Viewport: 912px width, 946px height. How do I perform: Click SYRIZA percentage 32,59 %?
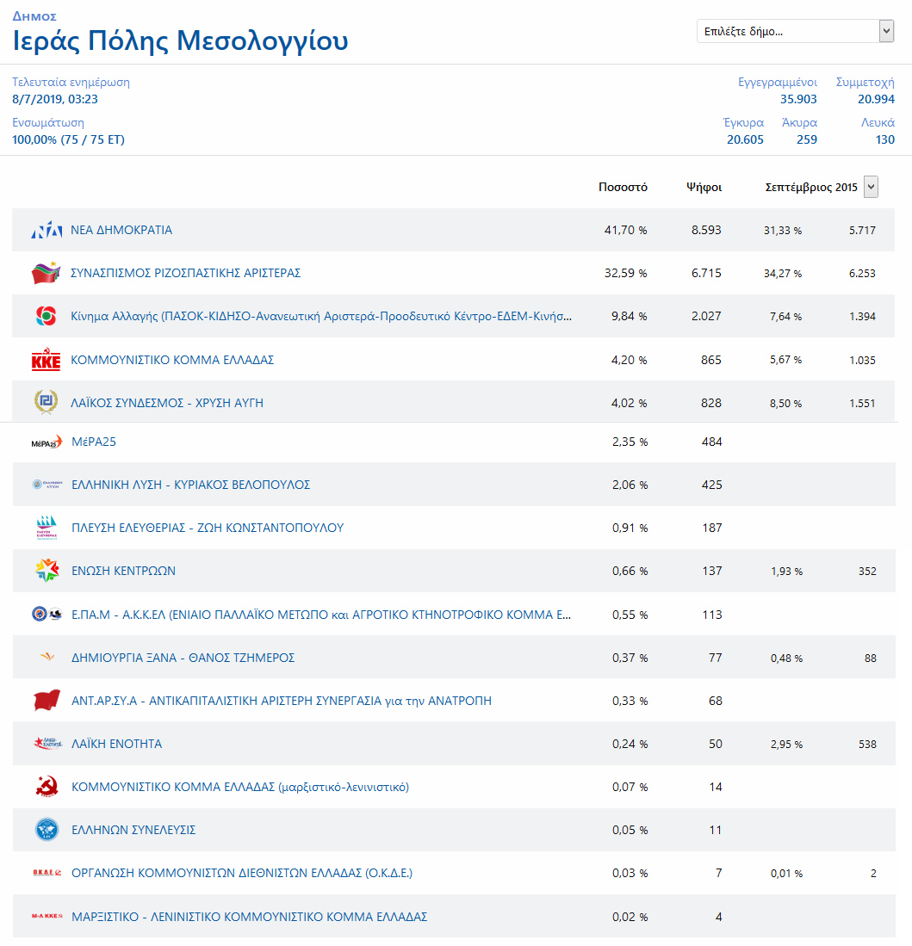(625, 273)
